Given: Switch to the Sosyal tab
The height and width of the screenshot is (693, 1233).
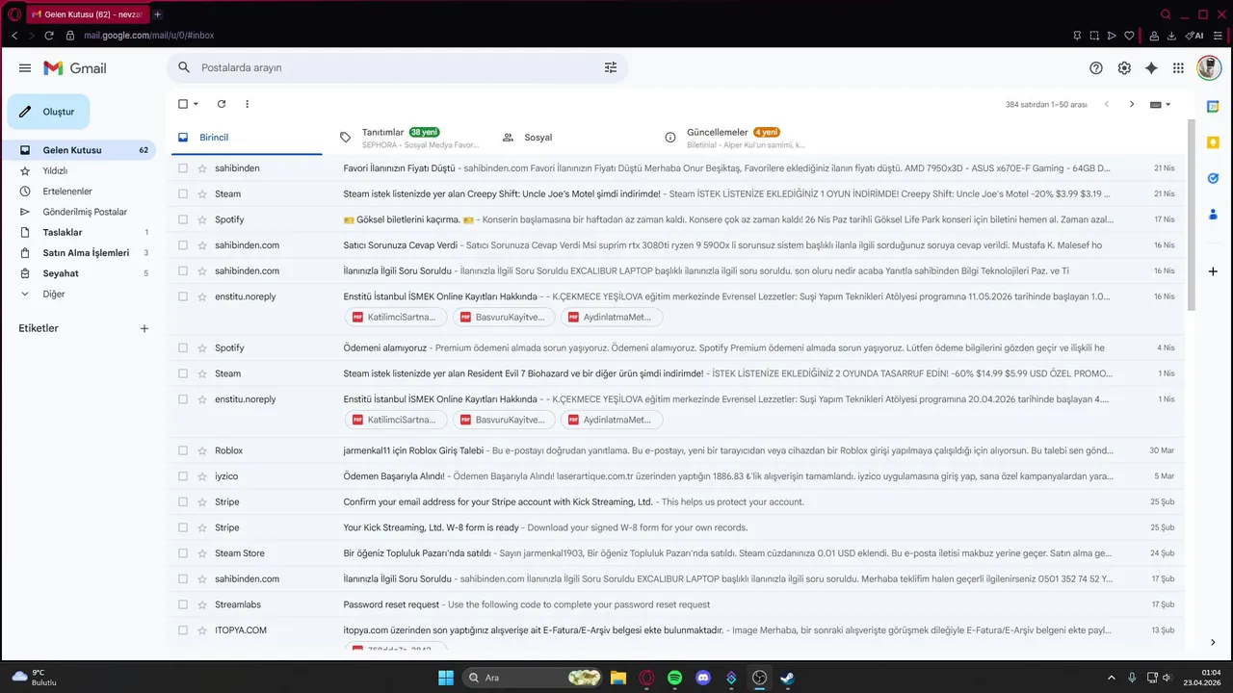Looking at the screenshot, I should pyautogui.click(x=570, y=137).
